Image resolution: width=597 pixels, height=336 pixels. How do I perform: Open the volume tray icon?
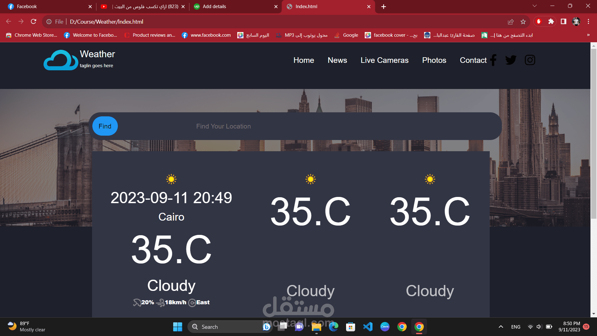(x=539, y=327)
